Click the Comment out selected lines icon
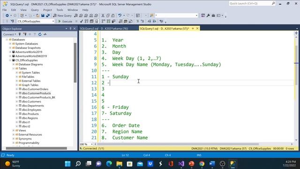Viewport: 300px width, 169px height. [x=137, y=21]
